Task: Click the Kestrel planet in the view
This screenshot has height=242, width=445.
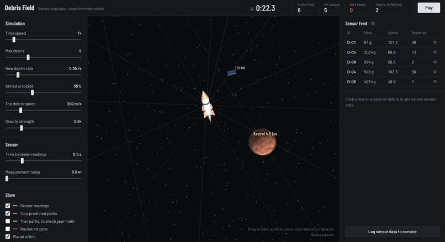Action: pos(262,143)
